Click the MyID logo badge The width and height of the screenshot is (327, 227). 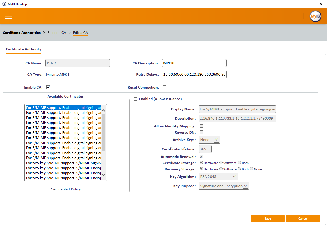(x=315, y=16)
